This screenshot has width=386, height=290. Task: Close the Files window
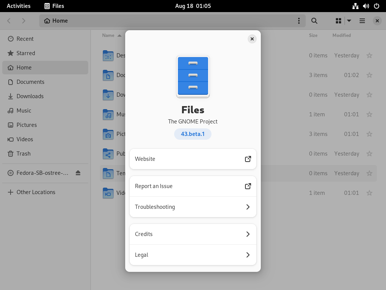point(377,21)
